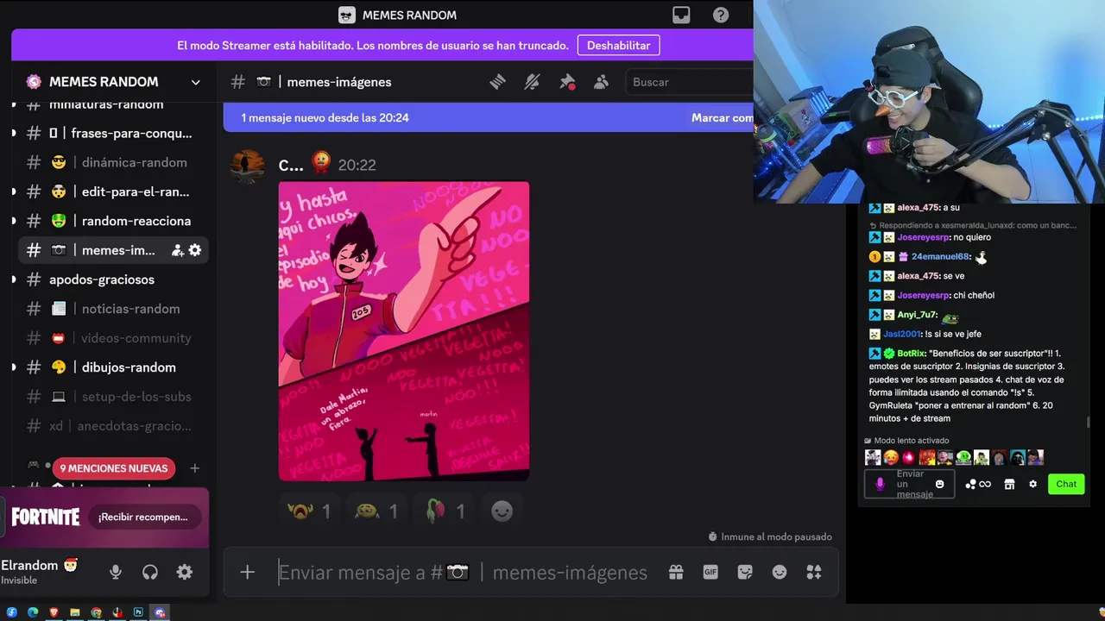Open Chrome from the taskbar
Image resolution: width=1105 pixels, height=621 pixels.
96,612
